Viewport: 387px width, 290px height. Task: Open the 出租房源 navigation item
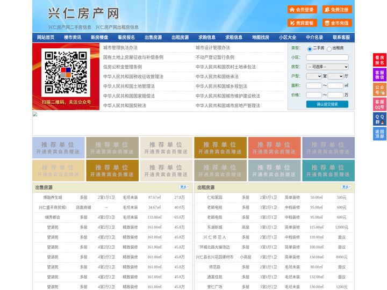click(x=180, y=37)
